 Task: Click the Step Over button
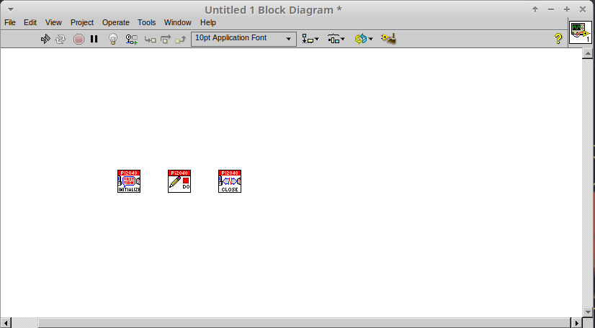[x=166, y=39]
